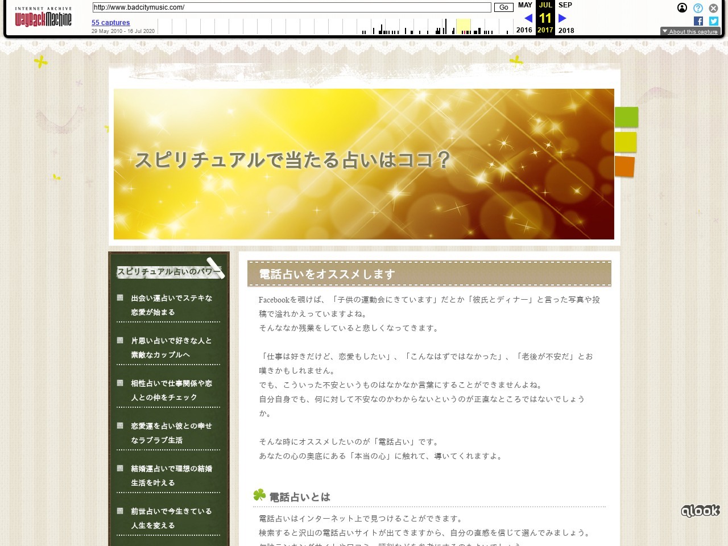Select the highlighted 2017 timeline section
728x546 pixels.
point(464,26)
